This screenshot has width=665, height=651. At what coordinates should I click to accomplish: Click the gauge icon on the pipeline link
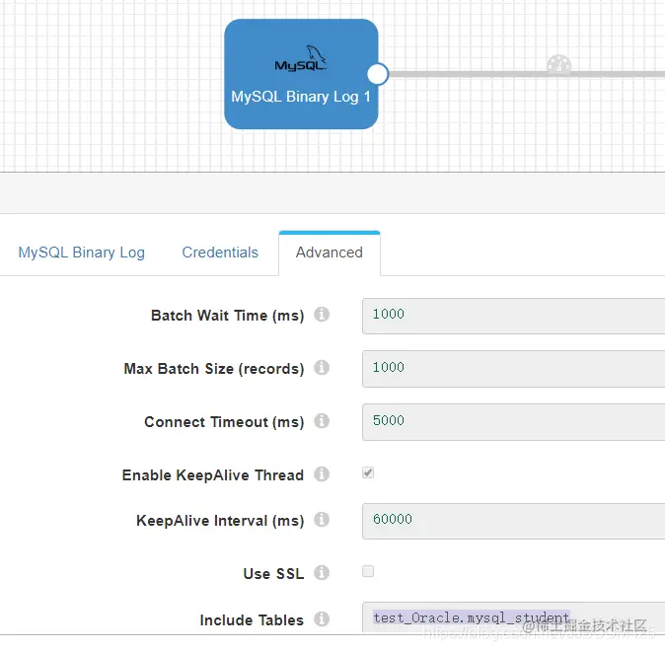[558, 65]
